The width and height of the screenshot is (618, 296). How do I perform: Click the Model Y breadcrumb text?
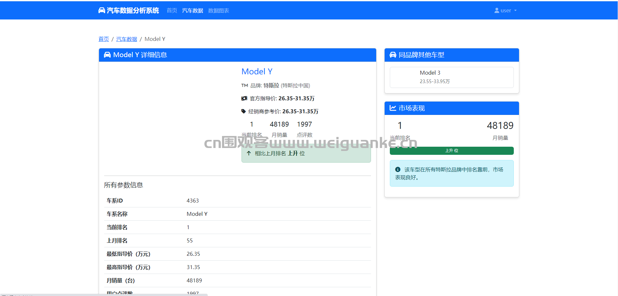155,39
